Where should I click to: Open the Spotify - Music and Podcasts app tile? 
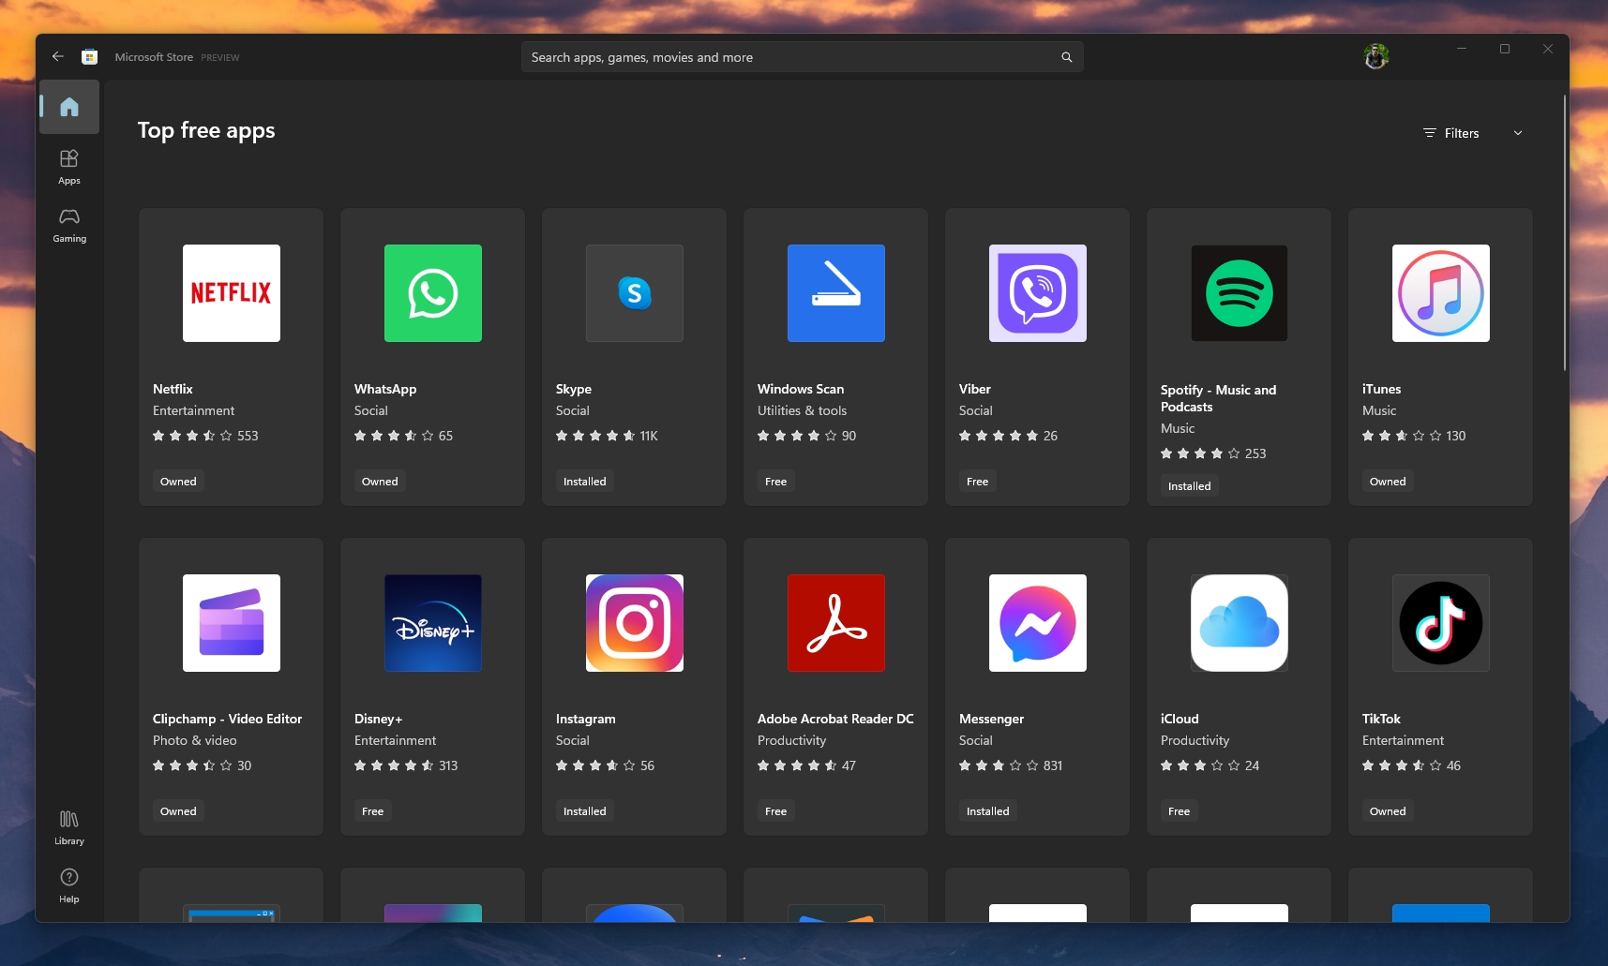pos(1238,356)
